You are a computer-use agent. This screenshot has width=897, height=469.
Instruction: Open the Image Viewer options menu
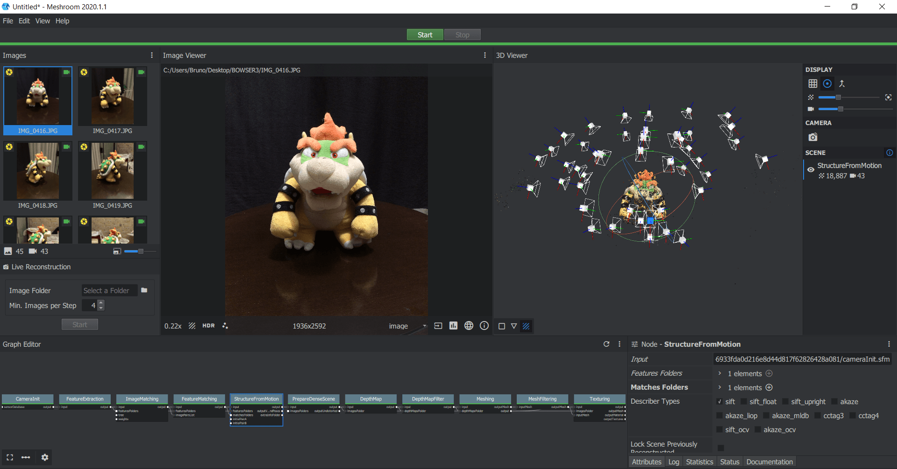pyautogui.click(x=485, y=55)
